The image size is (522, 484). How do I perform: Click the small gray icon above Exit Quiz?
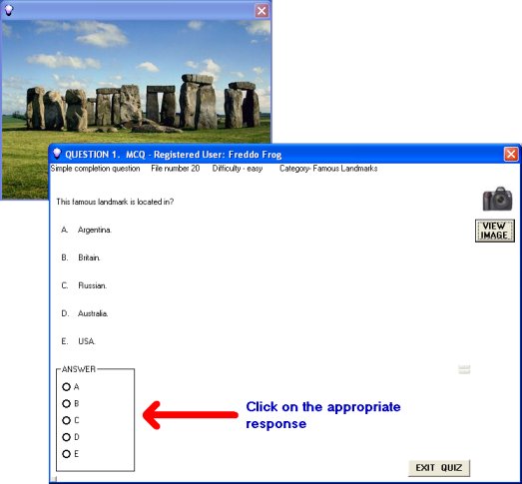(x=464, y=369)
